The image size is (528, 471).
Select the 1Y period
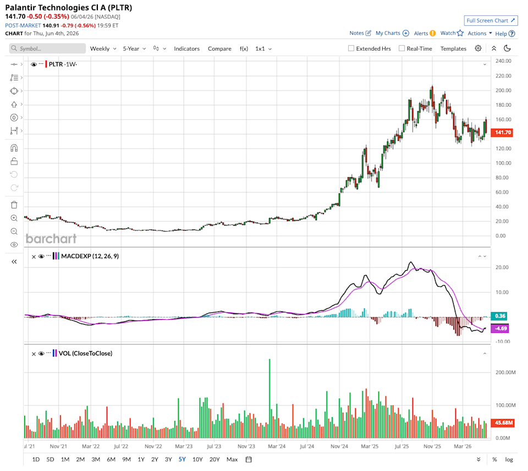click(141, 459)
